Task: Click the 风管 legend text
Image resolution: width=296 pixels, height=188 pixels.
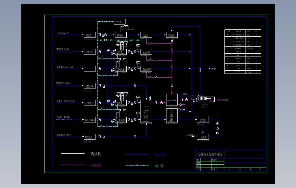Action: 159,166
